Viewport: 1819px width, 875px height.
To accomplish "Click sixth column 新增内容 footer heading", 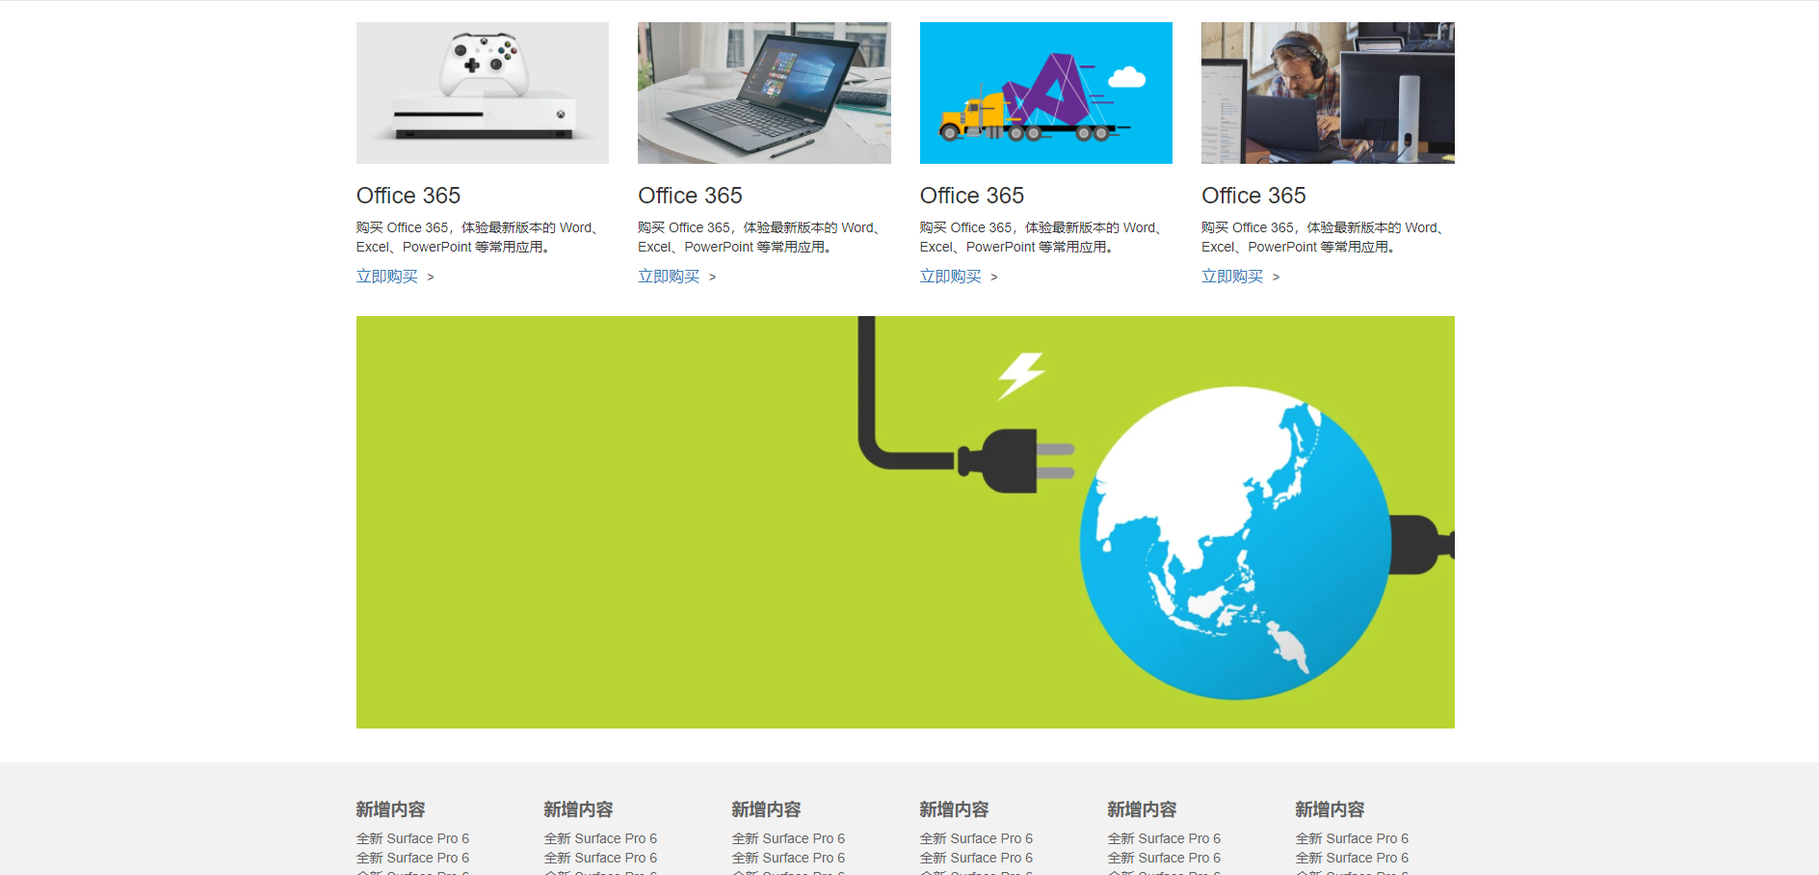I will click(x=1330, y=809).
